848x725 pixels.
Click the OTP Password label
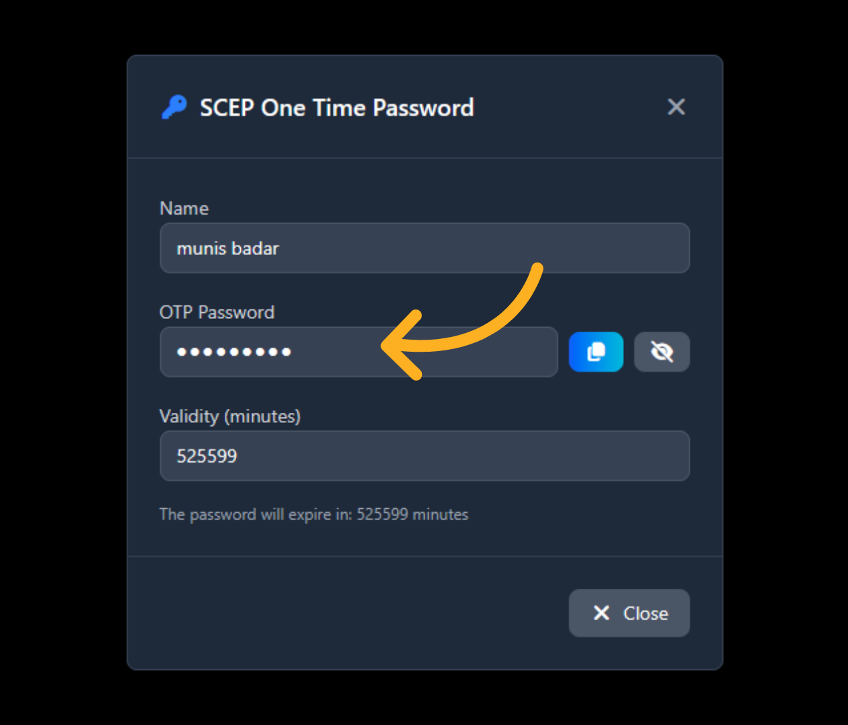tap(217, 311)
